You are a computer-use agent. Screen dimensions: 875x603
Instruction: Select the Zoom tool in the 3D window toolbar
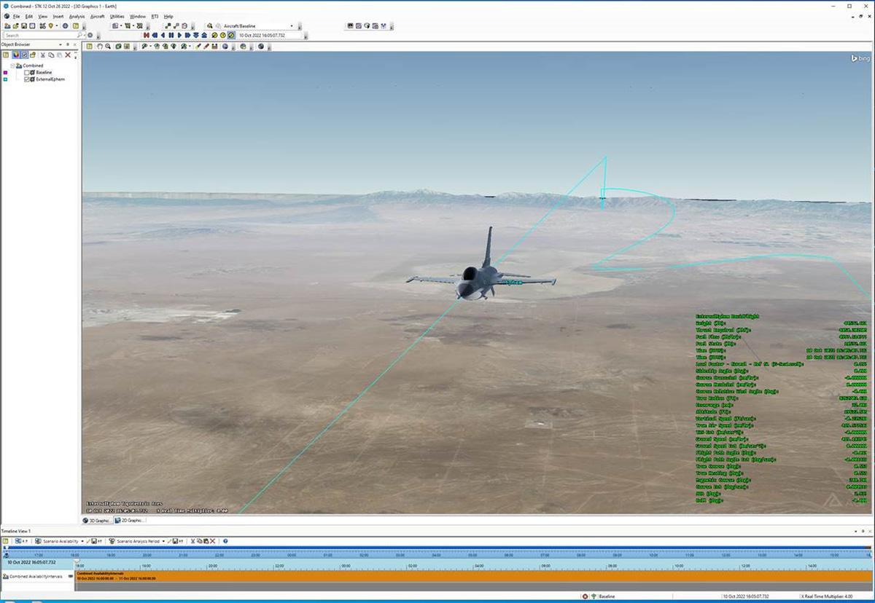108,46
